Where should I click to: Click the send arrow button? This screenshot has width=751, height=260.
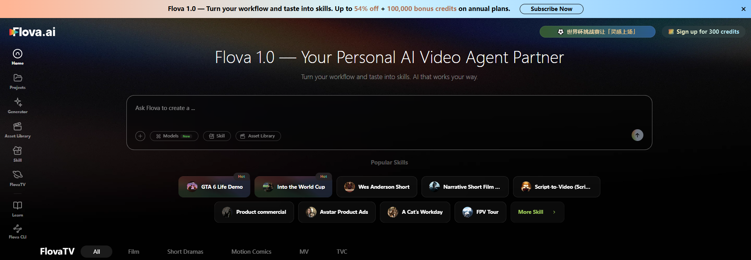(637, 135)
